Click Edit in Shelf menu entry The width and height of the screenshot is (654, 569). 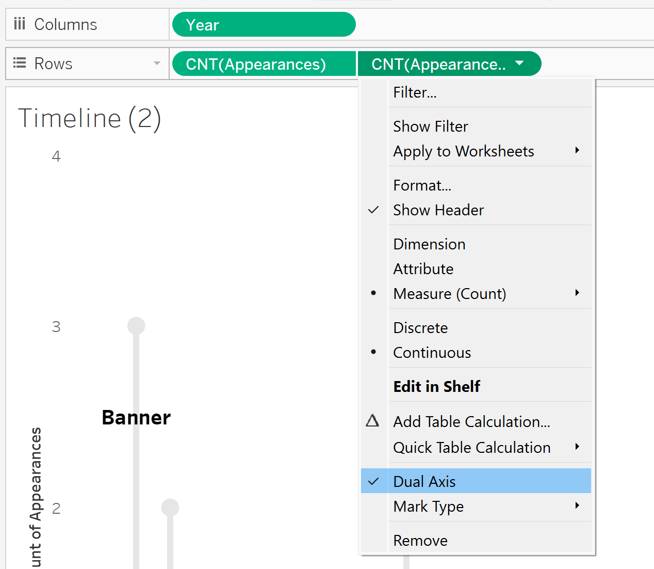pyautogui.click(x=436, y=386)
